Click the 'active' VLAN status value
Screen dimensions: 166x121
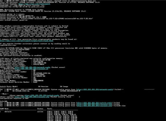[x=40, y=112]
